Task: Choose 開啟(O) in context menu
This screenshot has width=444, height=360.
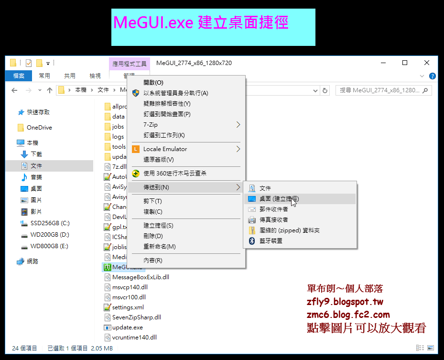Action: [x=186, y=83]
